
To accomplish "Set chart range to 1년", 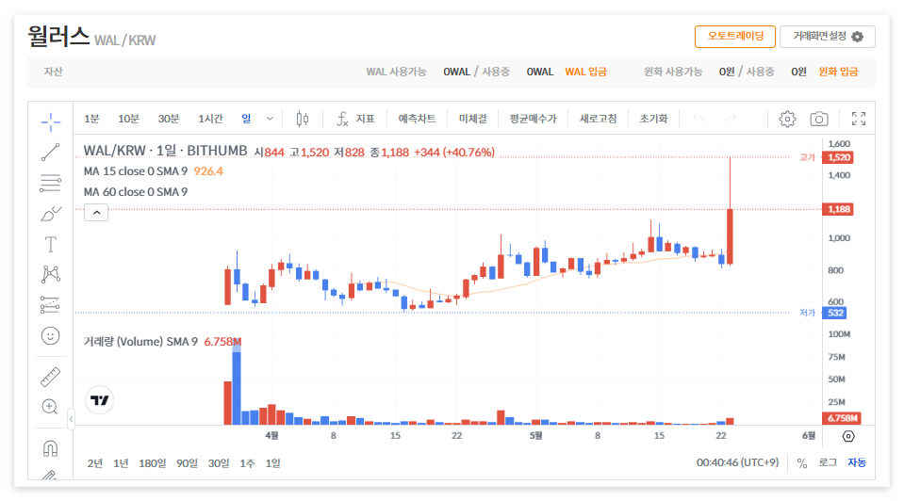I will point(121,463).
